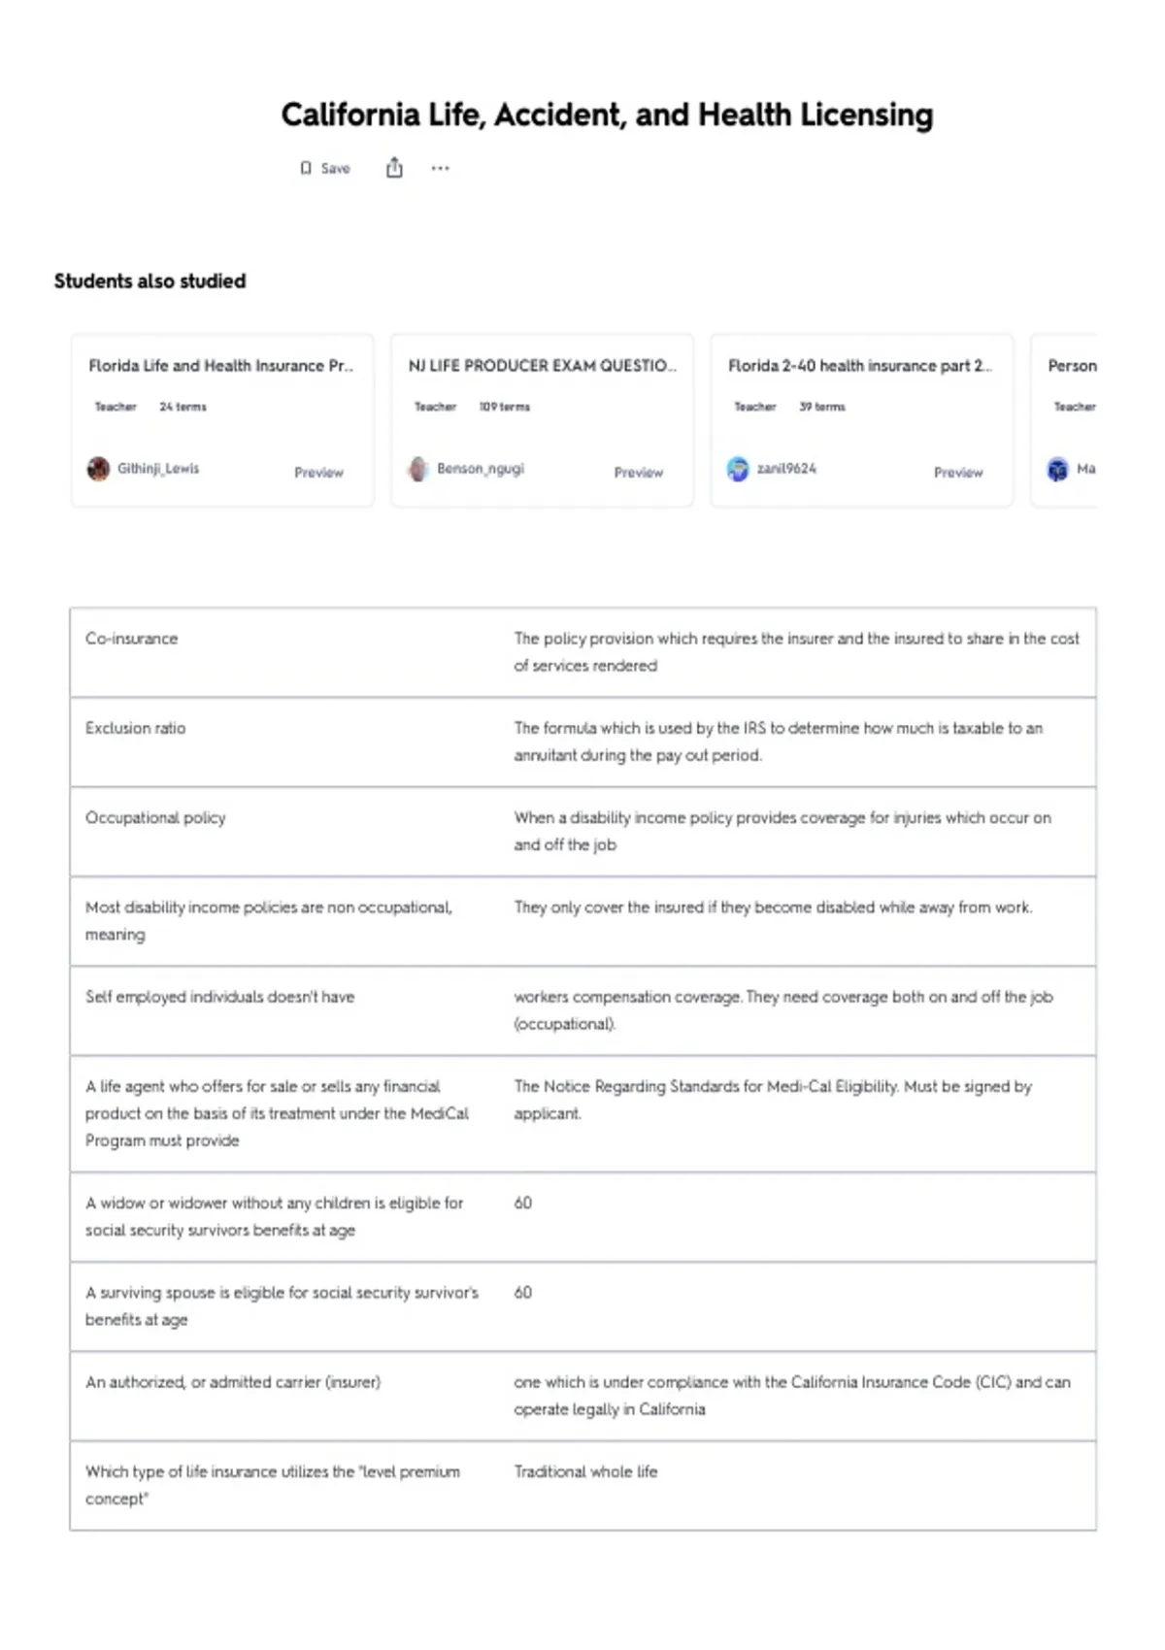The width and height of the screenshot is (1165, 1650).
Task: Select the Occupational policy term row
Action: coord(582,832)
